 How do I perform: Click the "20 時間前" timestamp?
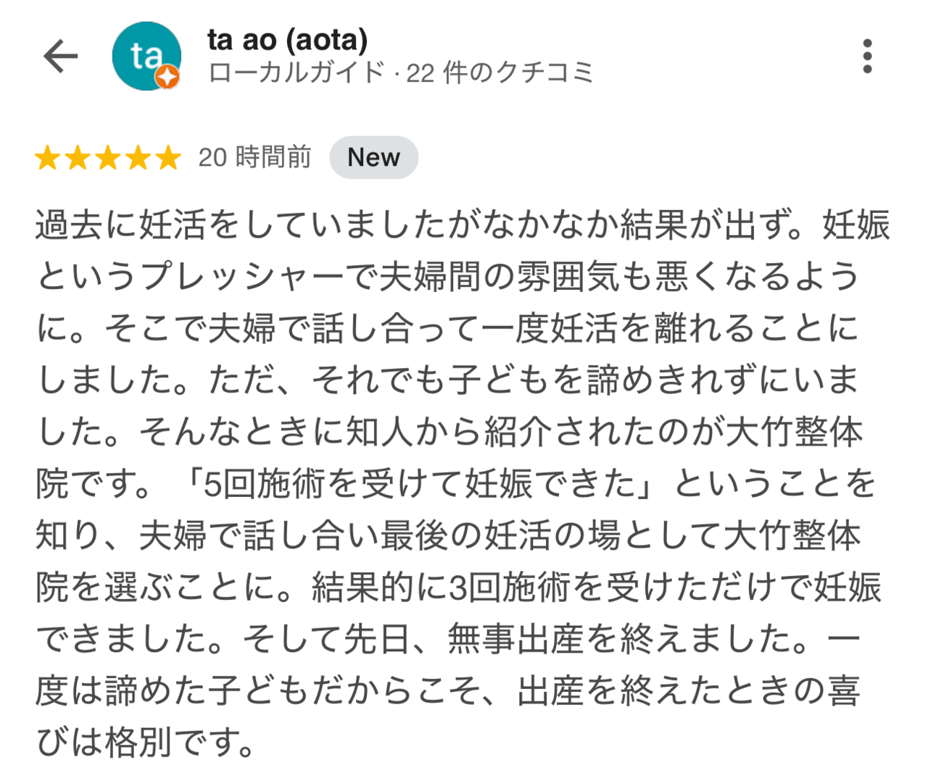254,157
